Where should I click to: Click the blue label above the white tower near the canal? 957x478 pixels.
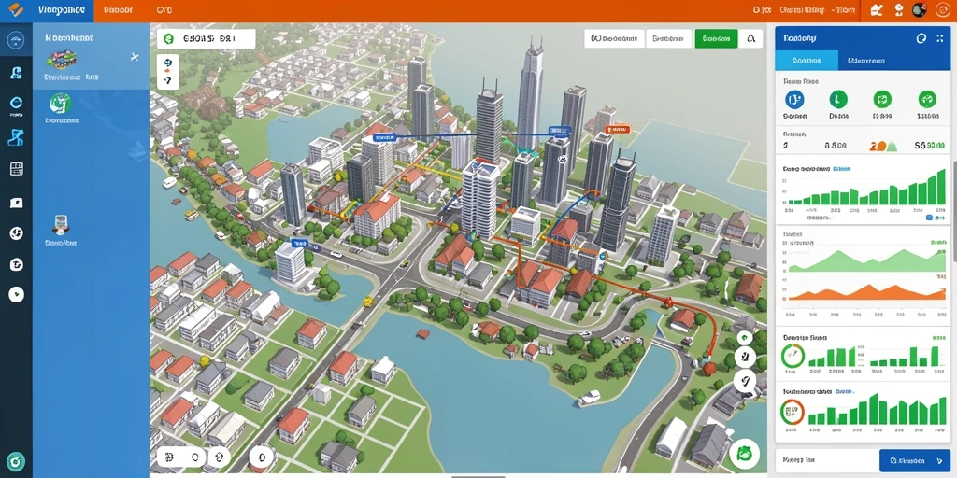coord(299,243)
